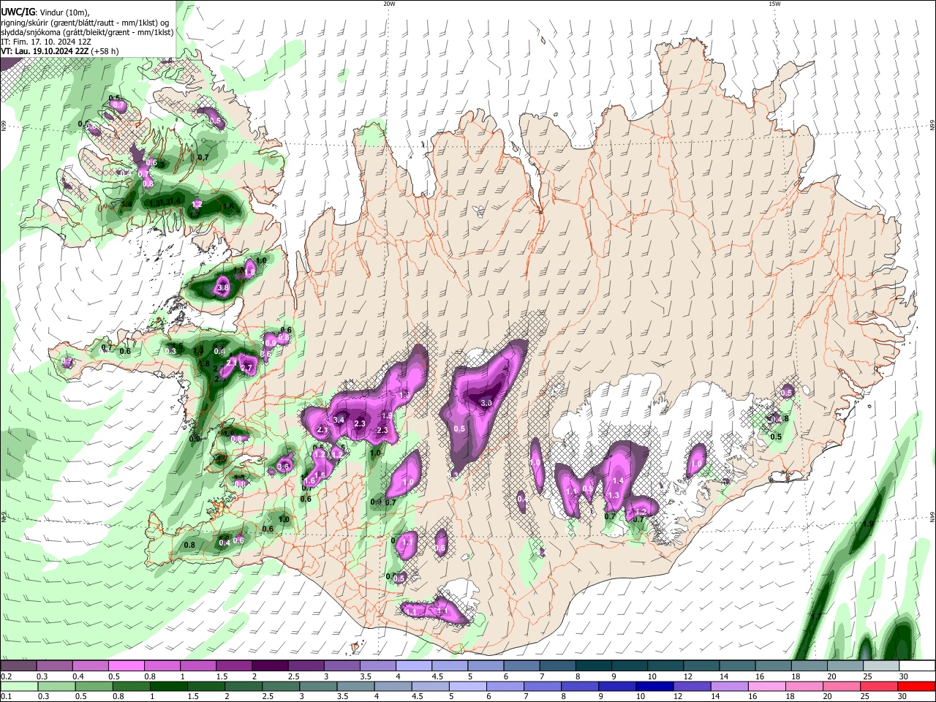Click deep blue bottom-row swatch between 10 and 12
The image size is (936, 702).
[x=654, y=686]
